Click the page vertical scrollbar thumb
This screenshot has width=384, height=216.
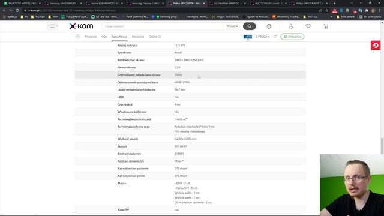[382, 146]
